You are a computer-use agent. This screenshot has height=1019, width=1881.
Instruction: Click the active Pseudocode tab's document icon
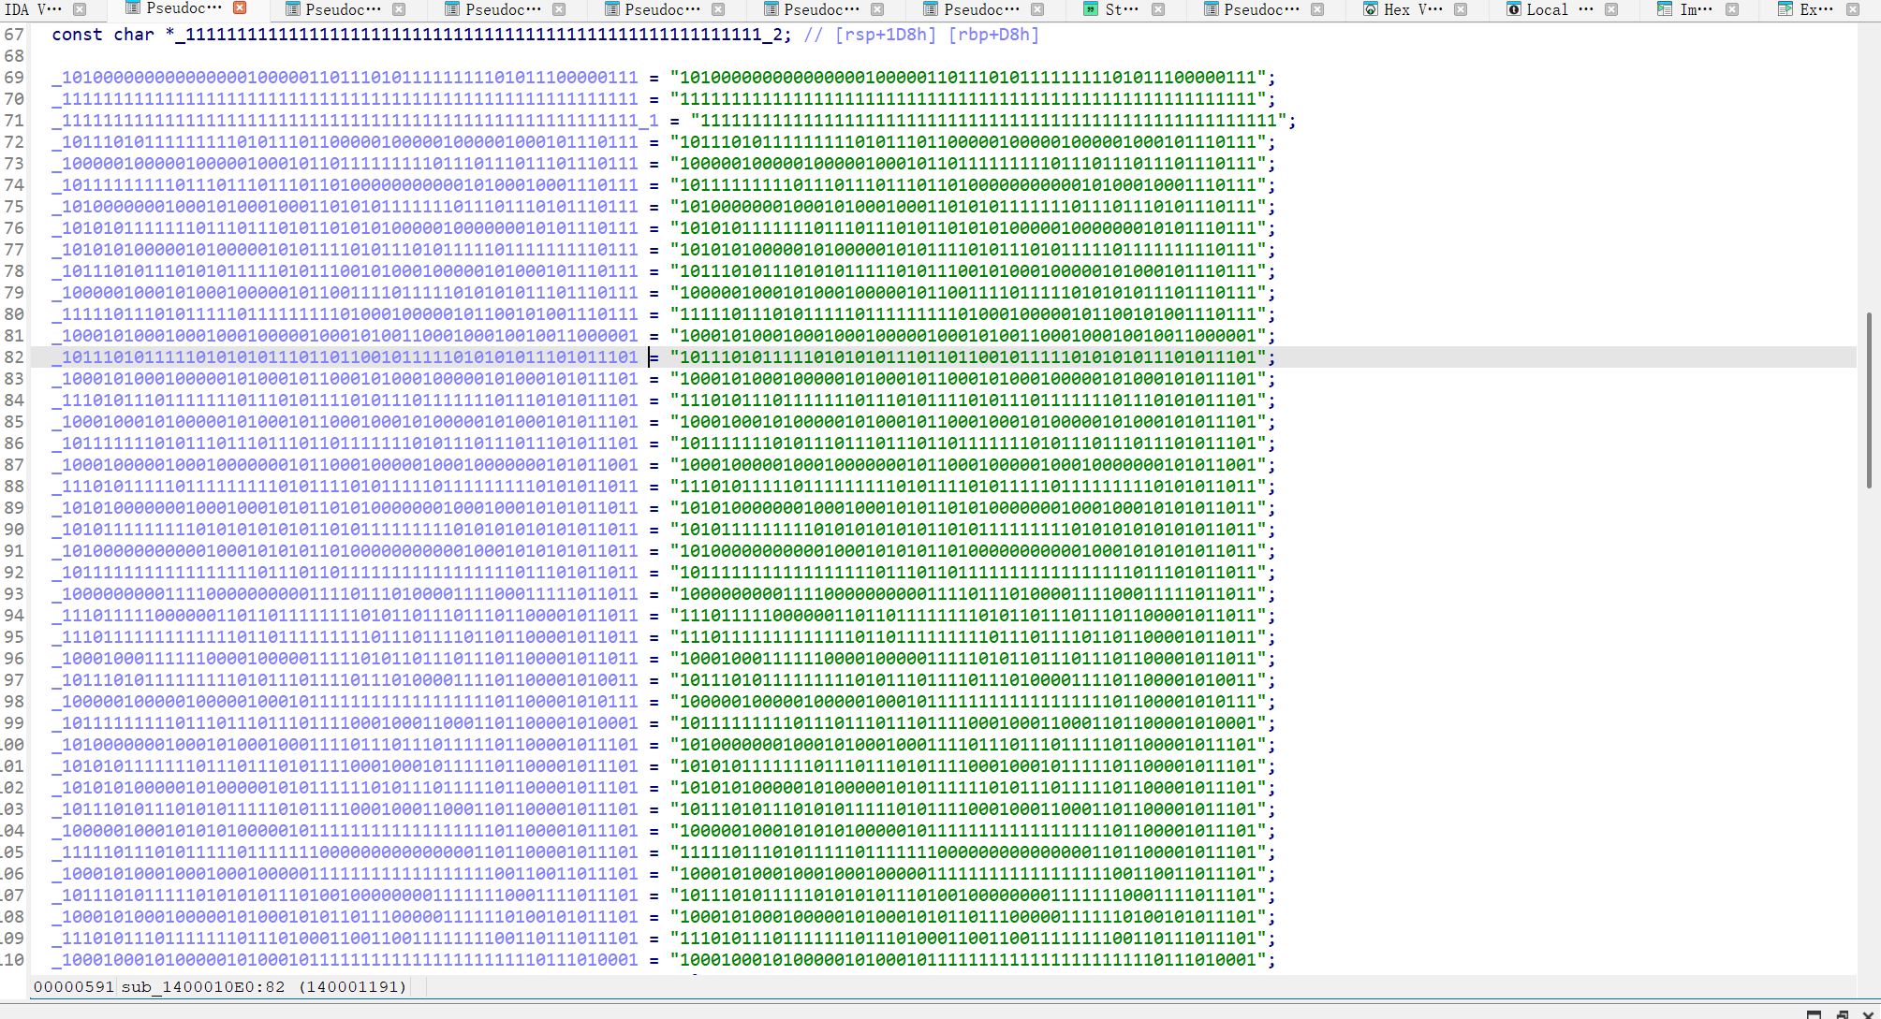coord(133,8)
